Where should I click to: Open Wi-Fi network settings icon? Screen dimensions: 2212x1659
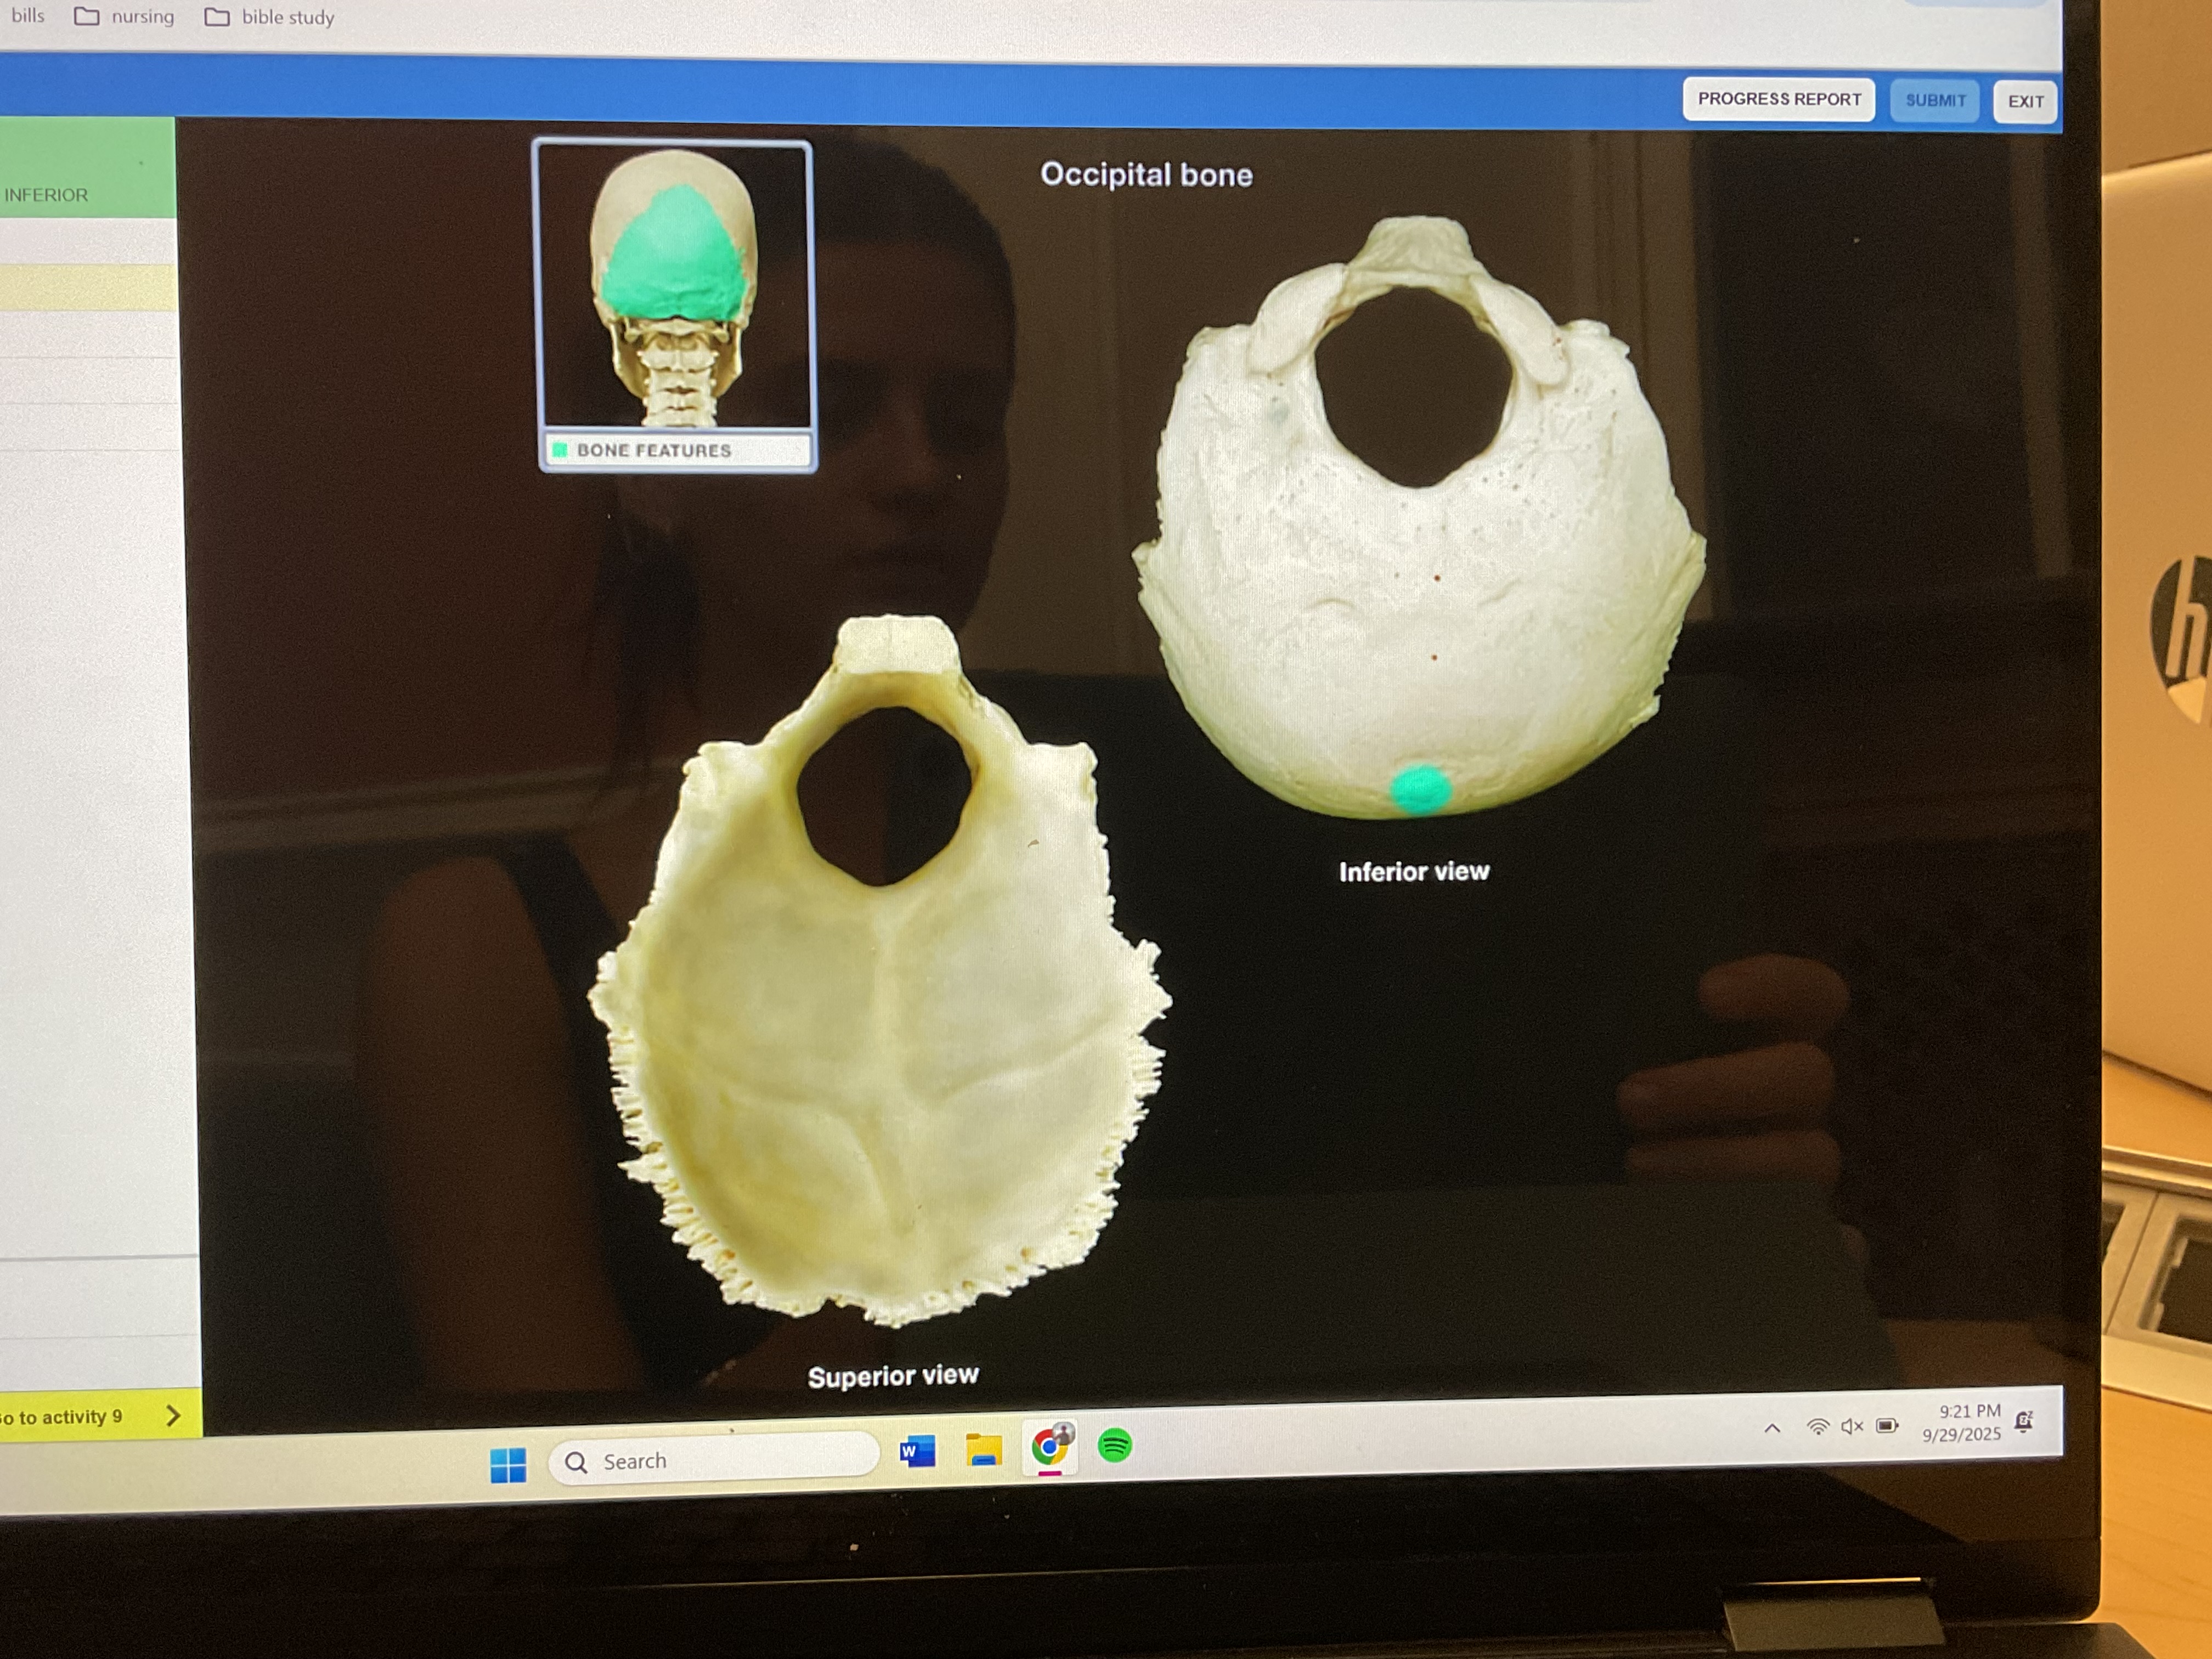(1818, 1427)
